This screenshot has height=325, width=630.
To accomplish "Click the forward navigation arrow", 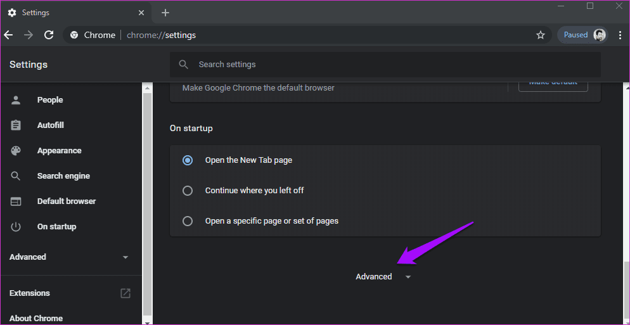I will pos(29,35).
